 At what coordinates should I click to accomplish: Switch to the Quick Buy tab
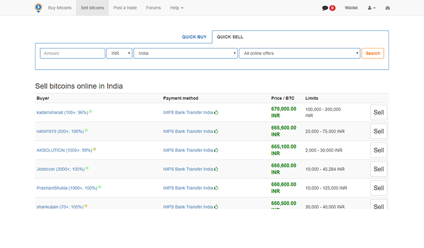point(194,37)
